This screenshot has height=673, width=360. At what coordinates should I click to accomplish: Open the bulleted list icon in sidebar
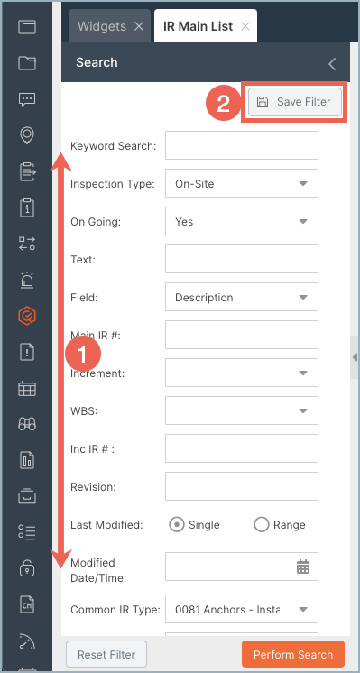(x=27, y=532)
